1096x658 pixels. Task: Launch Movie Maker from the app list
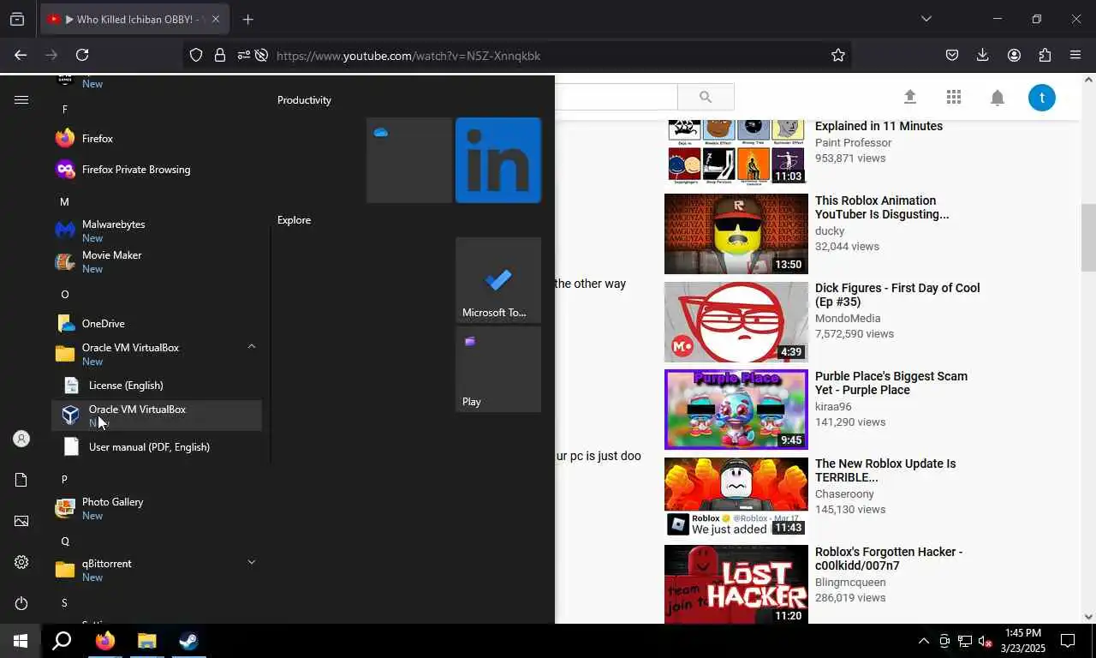point(157,261)
